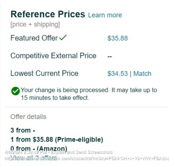Open the View all offers link
Viewport: 169px width, 166px height.
click(x=34, y=157)
